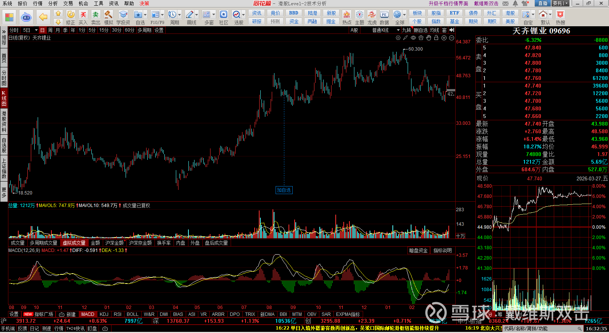This screenshot has width=609, height=333.
Task: Expand the 自定 custom layout dropdown arrow
Action: pos(533,15)
